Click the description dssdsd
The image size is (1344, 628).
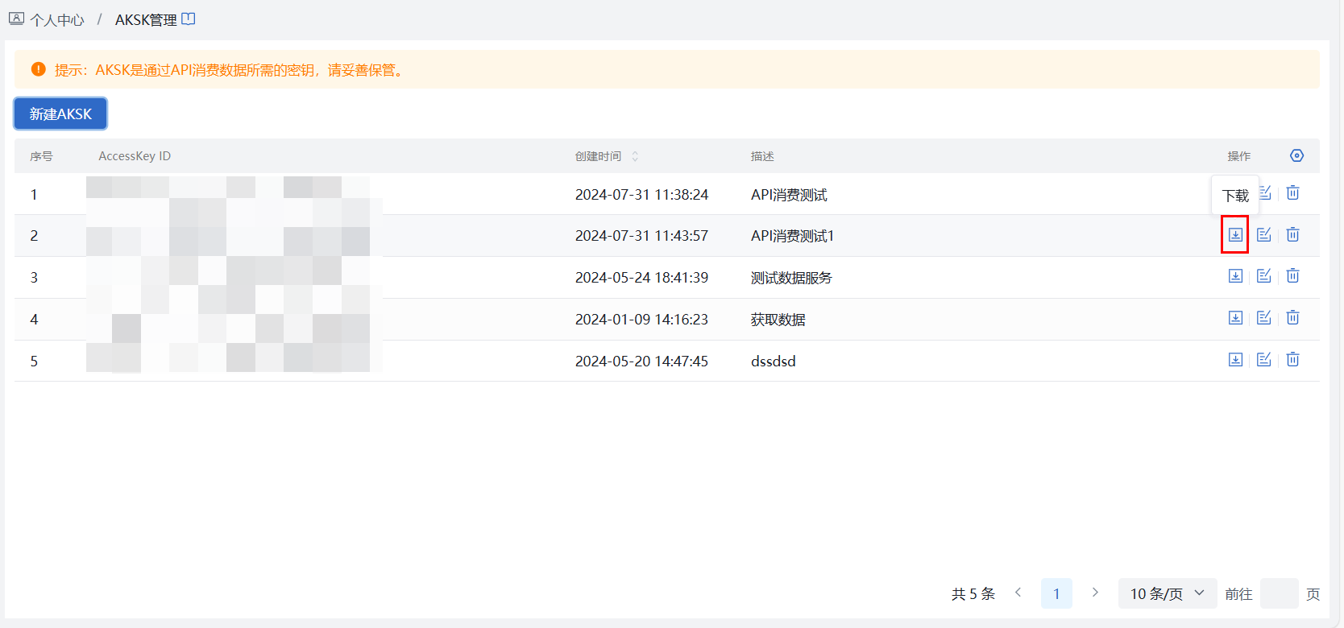click(x=773, y=362)
